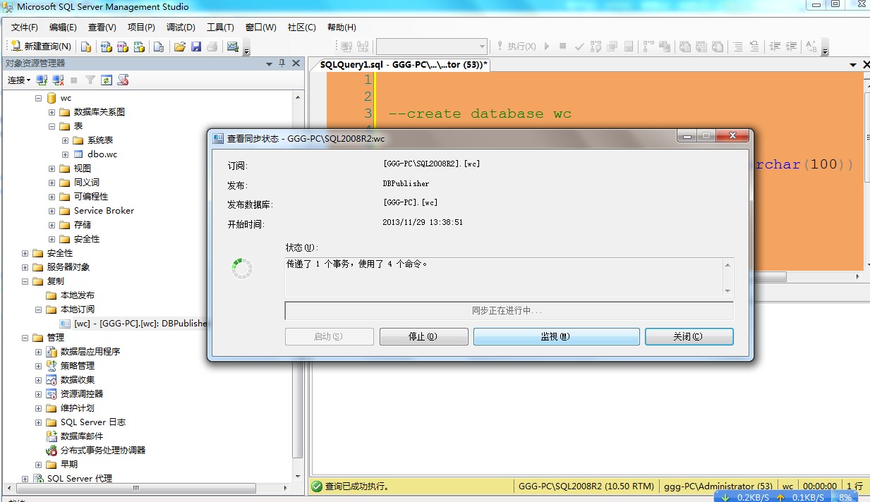Click the 监视 button in dialog
The width and height of the screenshot is (870, 502).
point(557,336)
